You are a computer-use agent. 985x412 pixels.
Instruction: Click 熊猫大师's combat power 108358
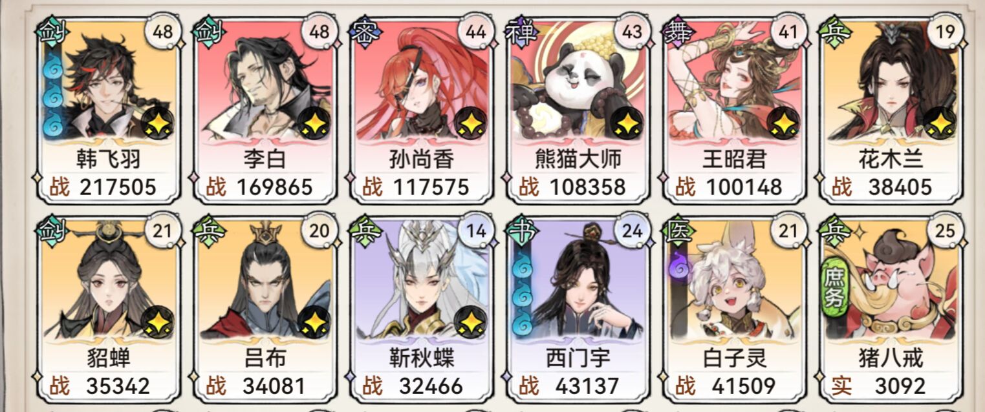[588, 187]
